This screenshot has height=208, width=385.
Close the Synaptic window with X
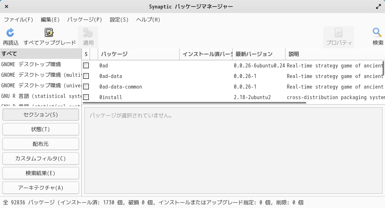click(x=7, y=6)
